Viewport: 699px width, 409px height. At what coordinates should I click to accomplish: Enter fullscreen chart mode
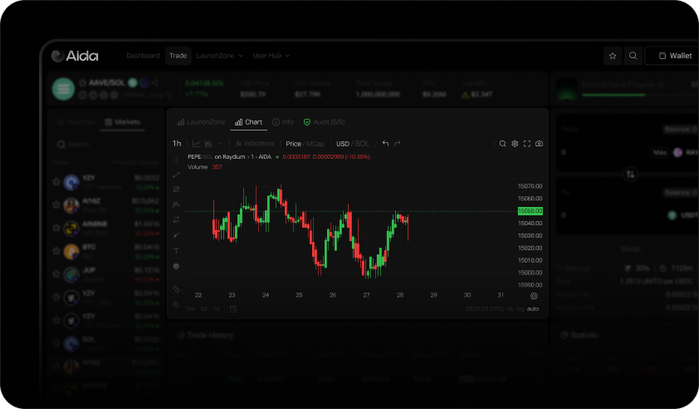[x=526, y=144]
